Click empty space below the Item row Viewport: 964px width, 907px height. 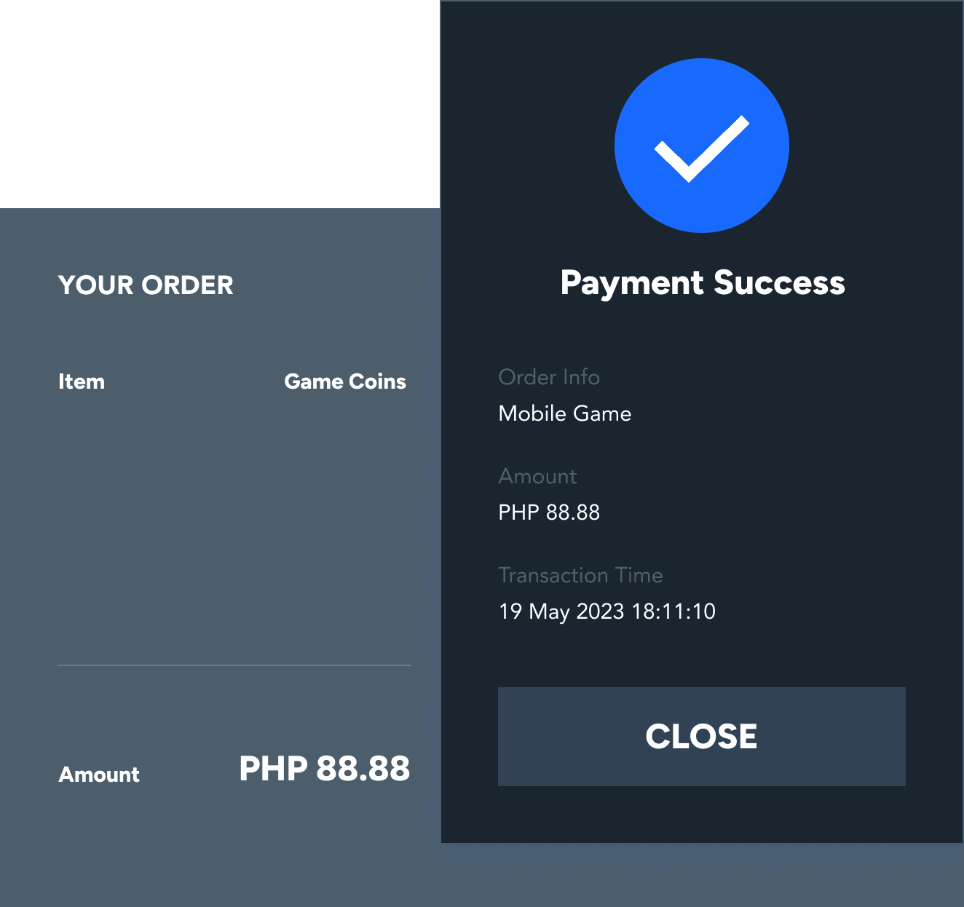tap(234, 524)
